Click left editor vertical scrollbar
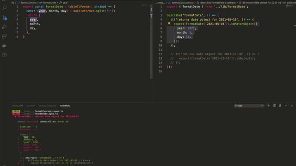The image size is (296, 166). click(x=151, y=41)
